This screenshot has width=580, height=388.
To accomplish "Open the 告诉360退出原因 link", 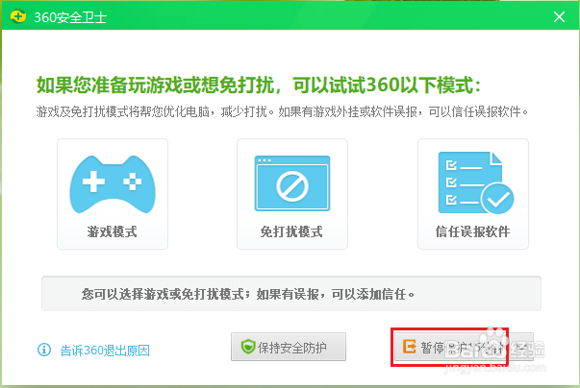I will point(105,351).
